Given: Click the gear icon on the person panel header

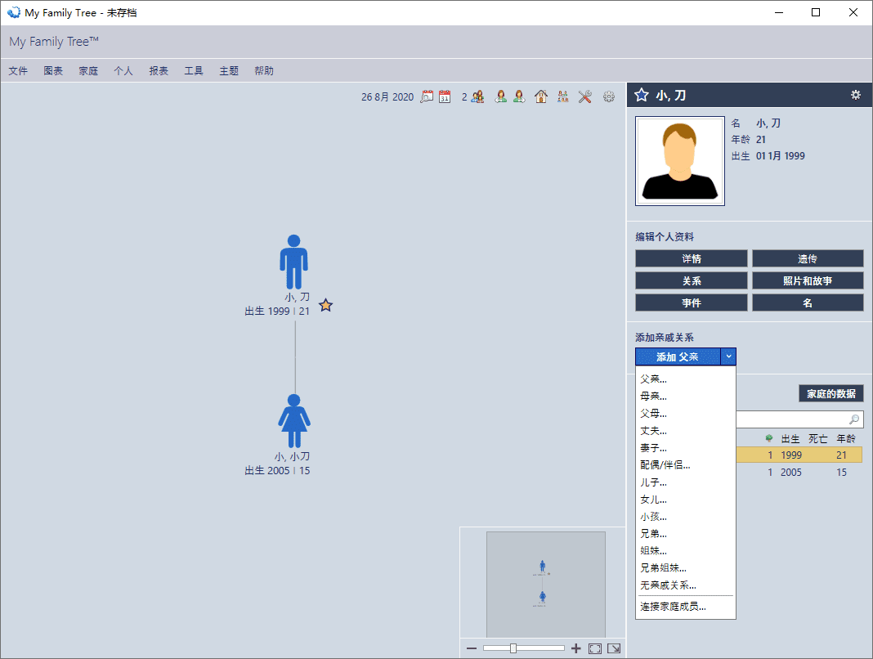Looking at the screenshot, I should (855, 95).
